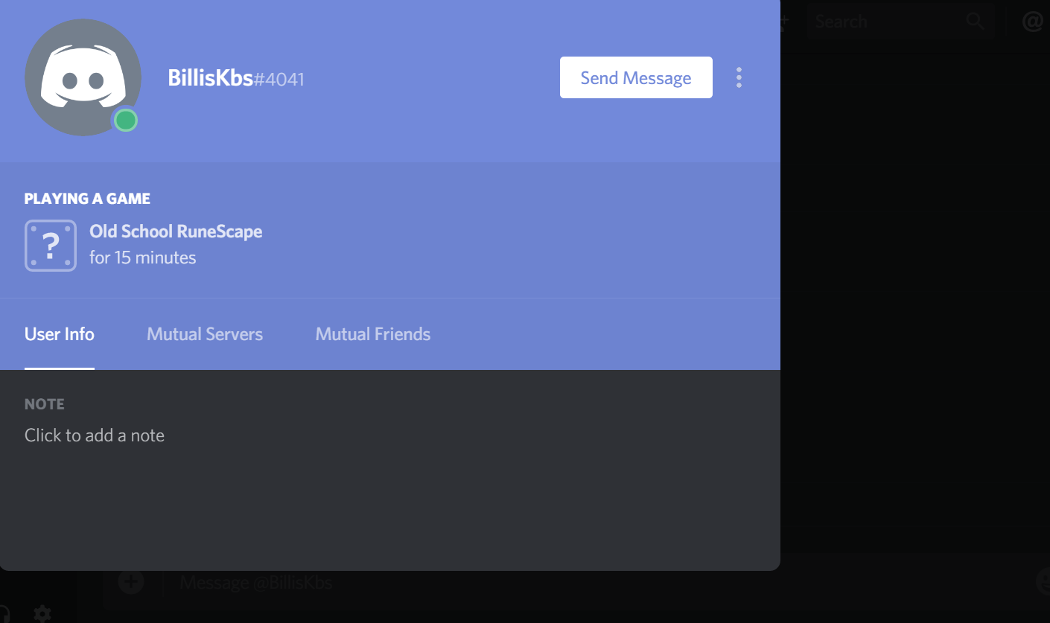Click the PLAYING A GAME heading
This screenshot has height=623, width=1050.
coord(87,199)
